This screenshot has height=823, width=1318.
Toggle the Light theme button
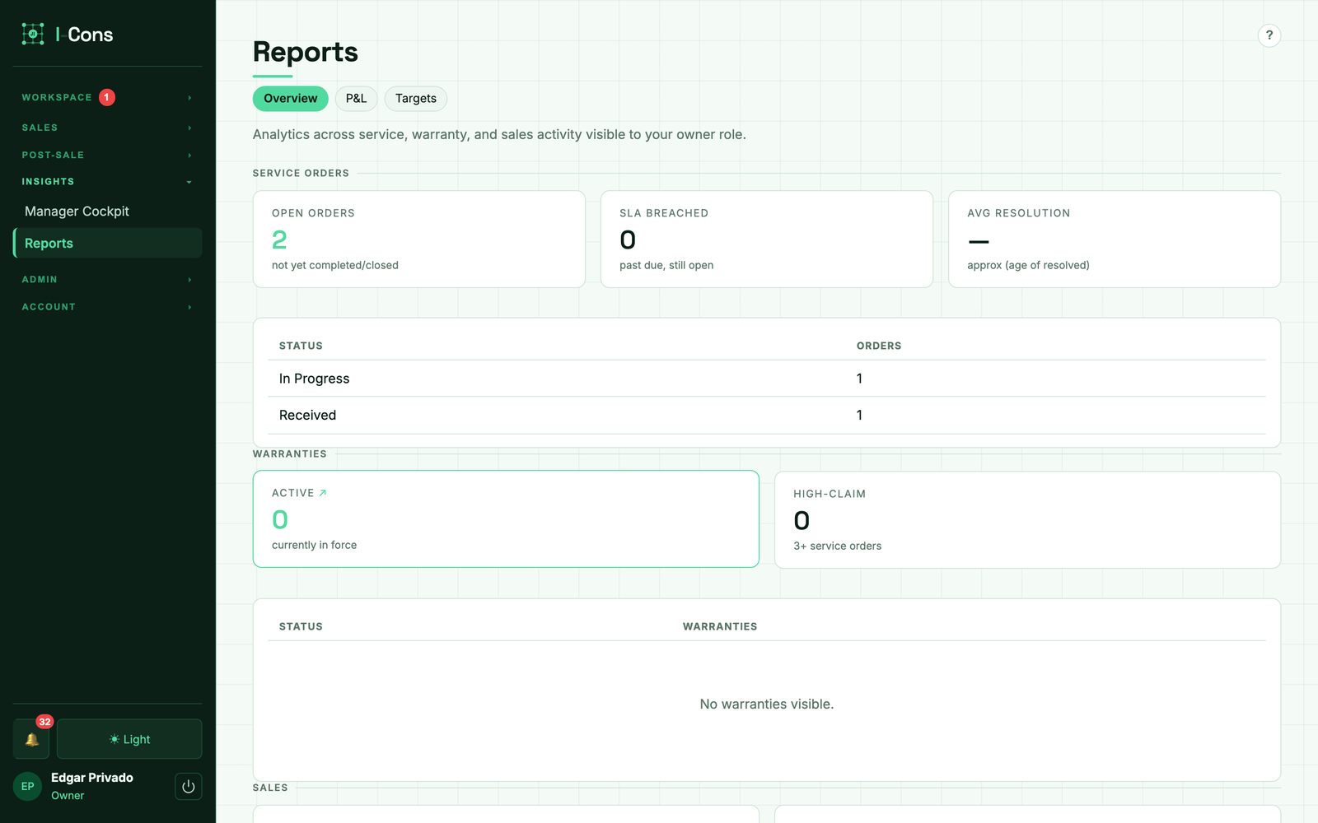129,739
